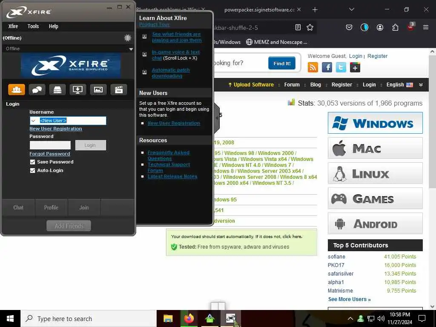
Task: Open the Friends tab icon in Xfire
Action: (x=17, y=89)
